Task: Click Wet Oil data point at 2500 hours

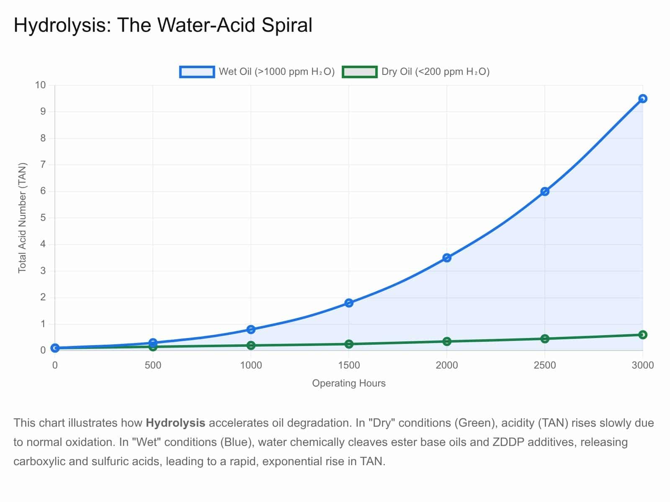Action: pyautogui.click(x=545, y=192)
